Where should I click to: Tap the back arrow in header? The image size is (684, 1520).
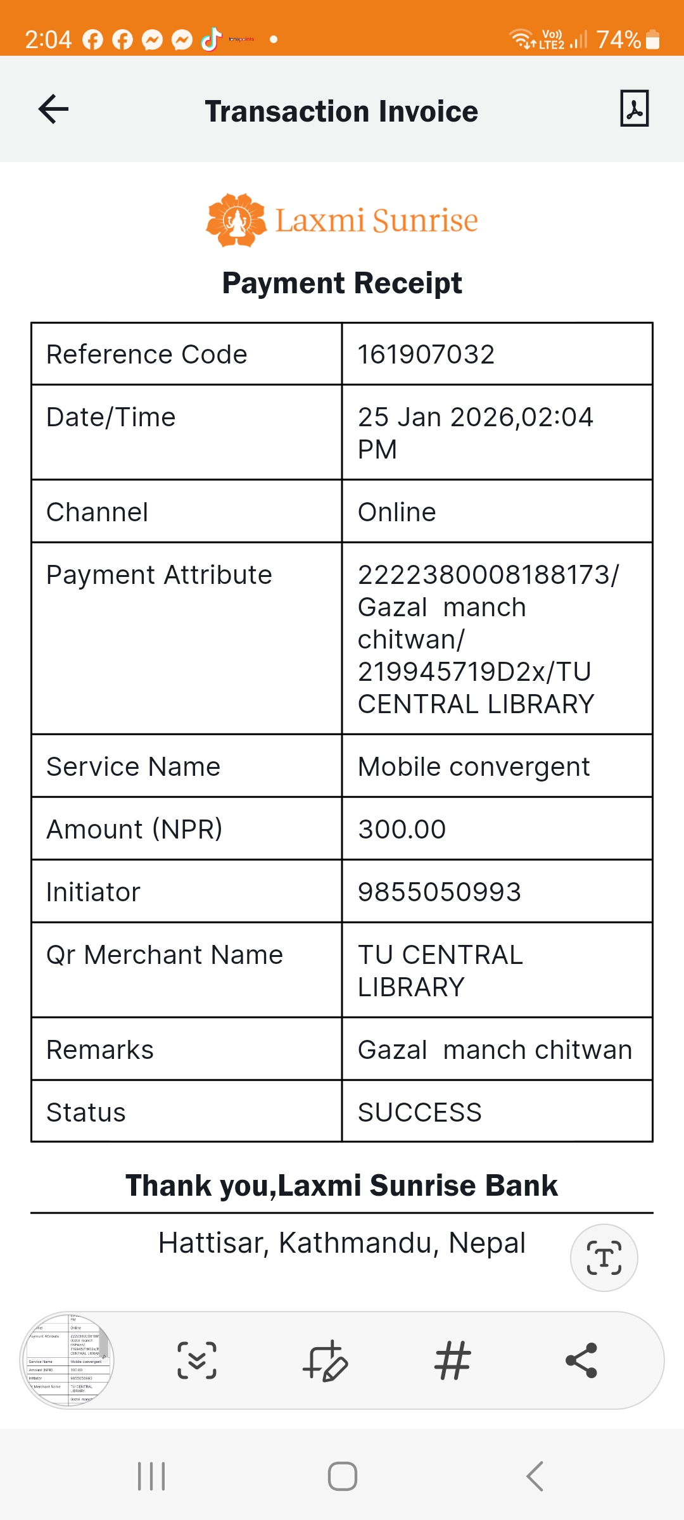54,110
